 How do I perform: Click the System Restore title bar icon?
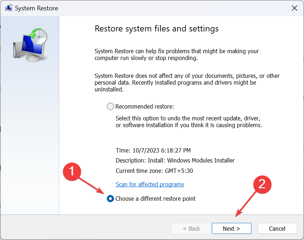pos(9,8)
